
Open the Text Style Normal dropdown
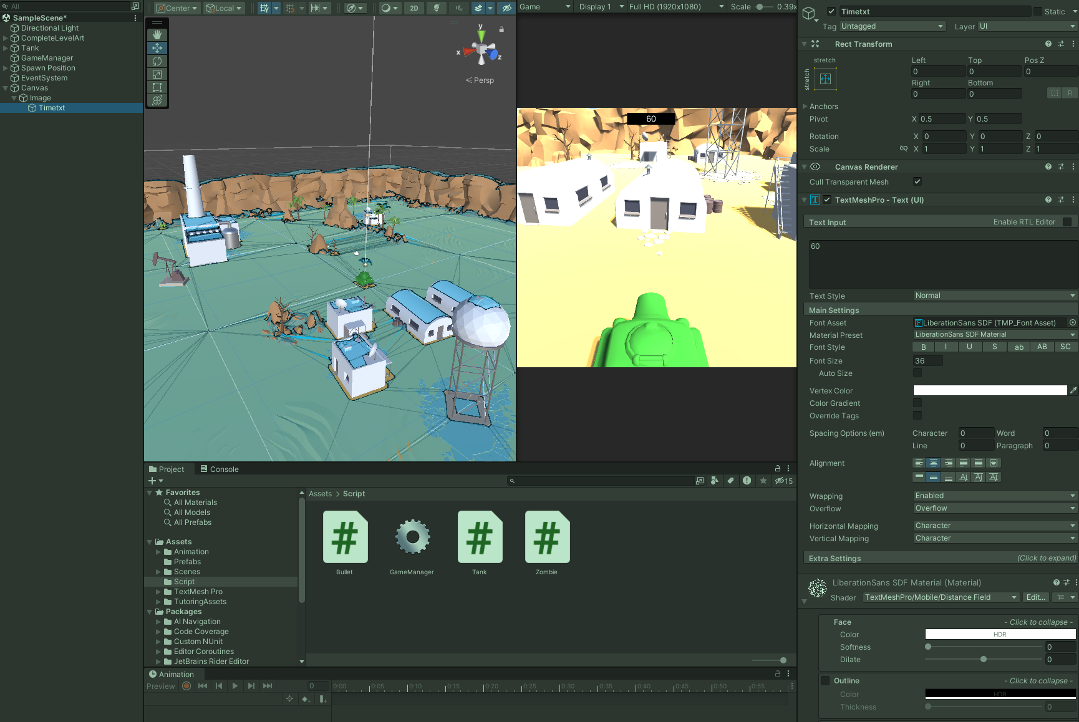coord(995,296)
